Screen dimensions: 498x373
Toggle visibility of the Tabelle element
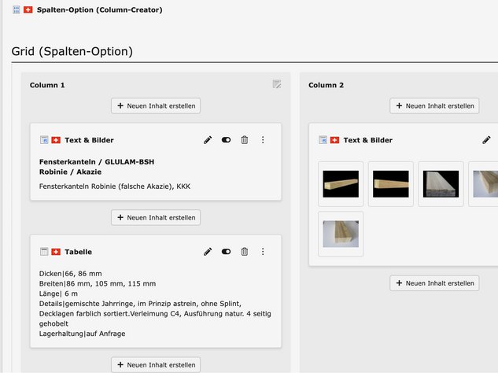pos(226,252)
